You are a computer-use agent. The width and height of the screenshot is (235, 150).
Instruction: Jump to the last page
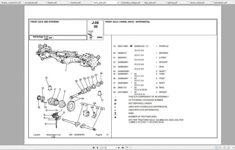click(123, 148)
